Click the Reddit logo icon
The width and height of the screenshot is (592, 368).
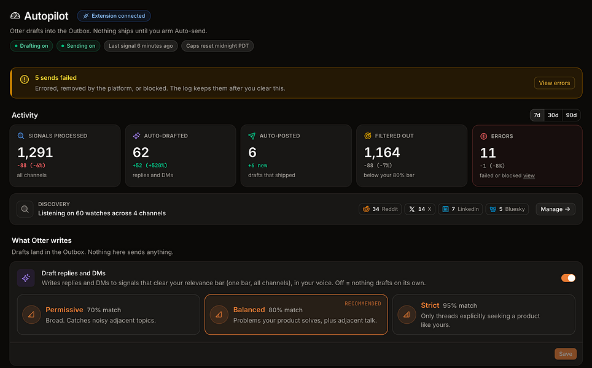point(366,209)
